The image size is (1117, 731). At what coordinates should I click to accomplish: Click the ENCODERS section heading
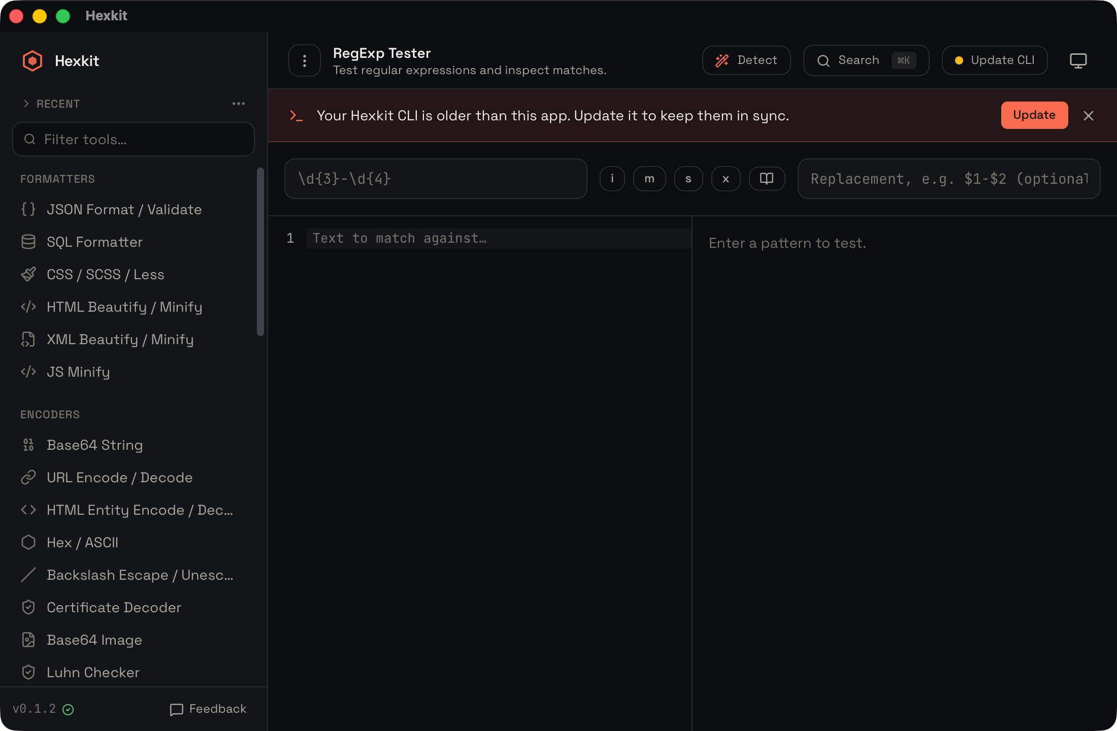[50, 414]
